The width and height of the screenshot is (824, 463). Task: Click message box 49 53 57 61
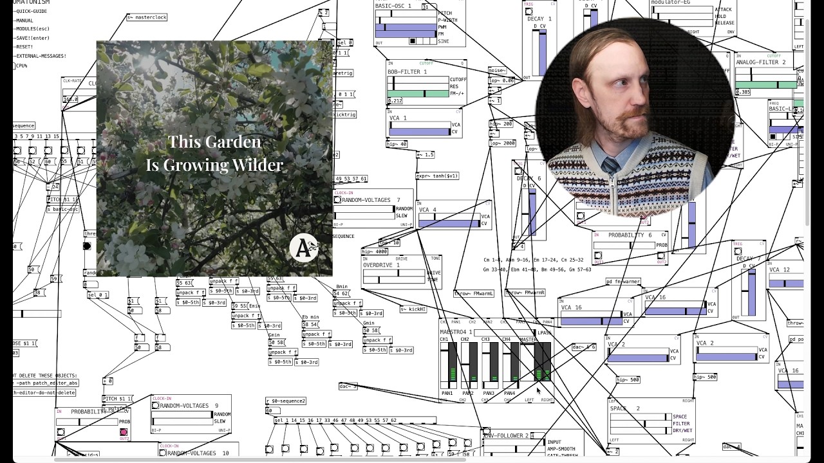(351, 179)
